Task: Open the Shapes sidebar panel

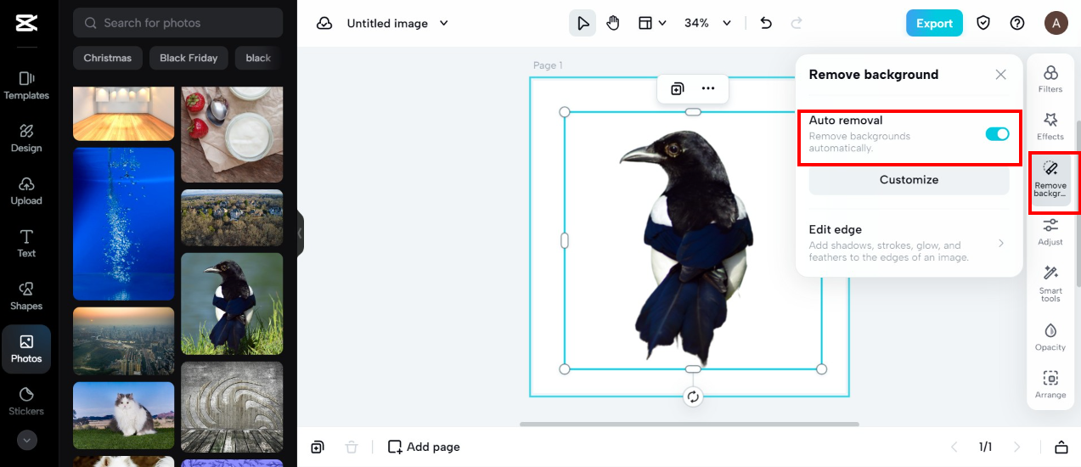Action: tap(26, 295)
